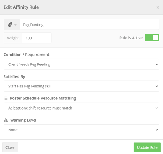This screenshot has height=154, width=163.
Task: Open the Condition / Requirement dropdown
Action: pyautogui.click(x=81, y=64)
